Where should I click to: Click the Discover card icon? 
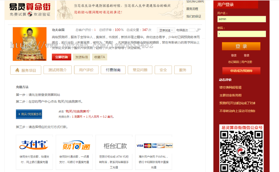pos(161,146)
